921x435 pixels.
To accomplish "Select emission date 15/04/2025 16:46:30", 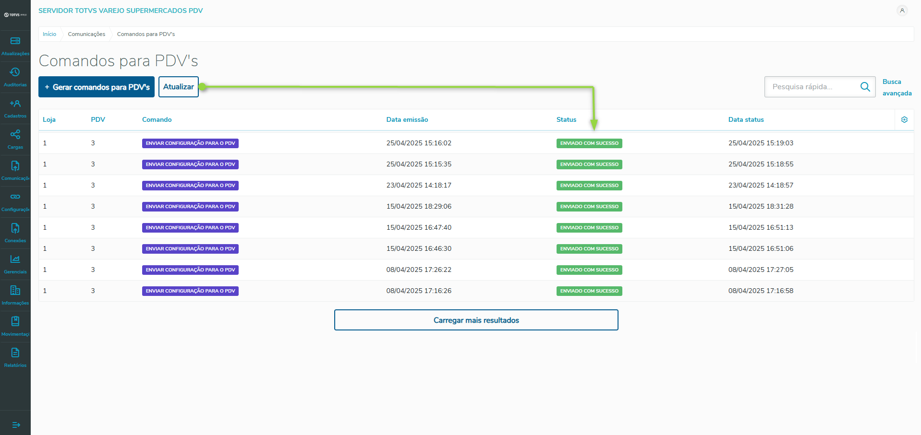I will (x=419, y=249).
